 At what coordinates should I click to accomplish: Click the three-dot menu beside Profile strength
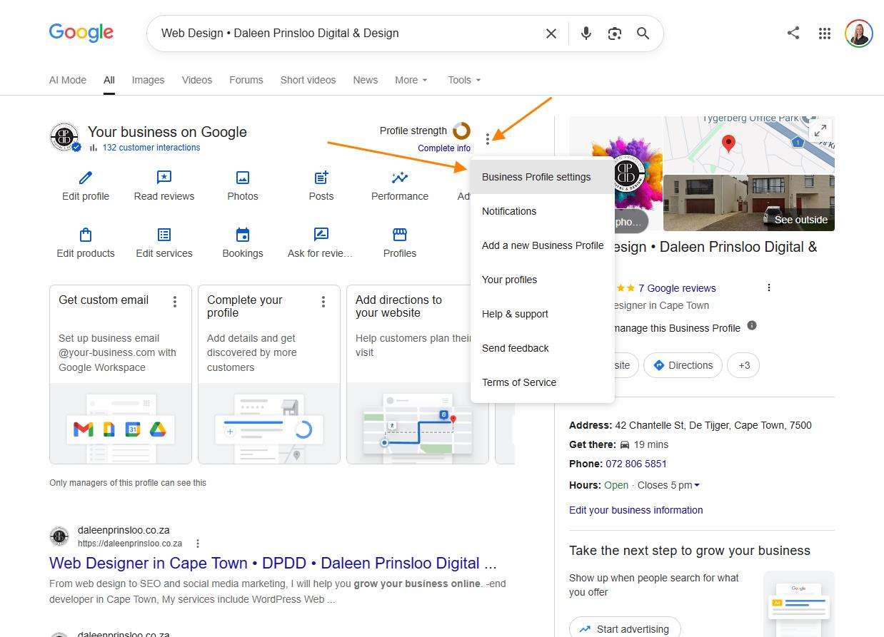(x=488, y=138)
